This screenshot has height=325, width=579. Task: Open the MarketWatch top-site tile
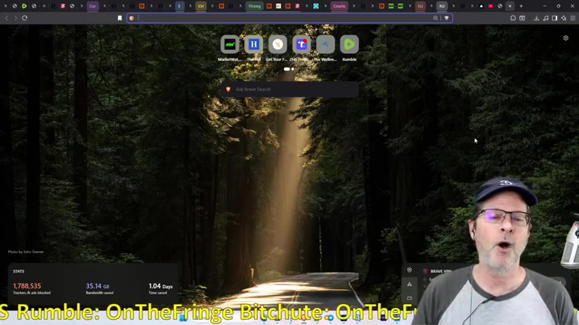pos(230,48)
